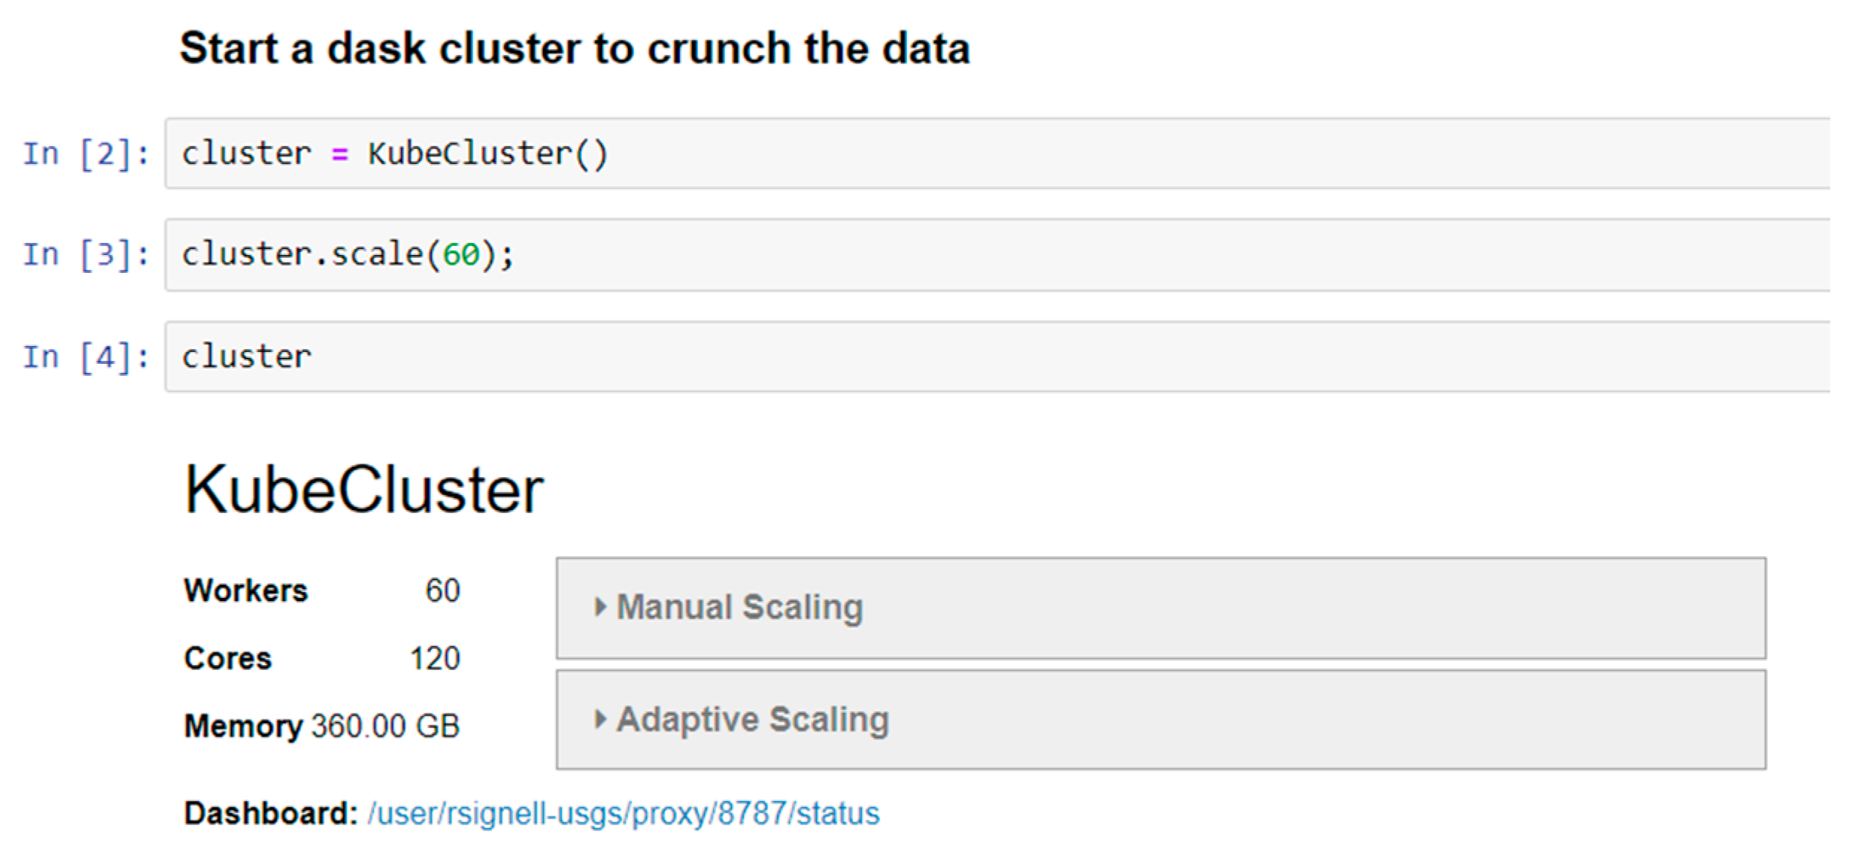This screenshot has height=856, width=1866.
Task: Click inside the KubeCluster() code cell
Action: (x=997, y=153)
